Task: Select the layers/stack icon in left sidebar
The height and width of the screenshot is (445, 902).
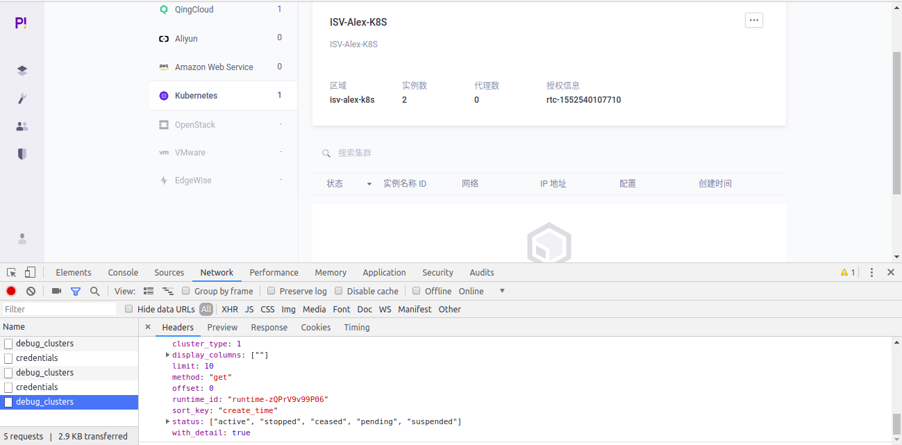Action: pyautogui.click(x=22, y=70)
